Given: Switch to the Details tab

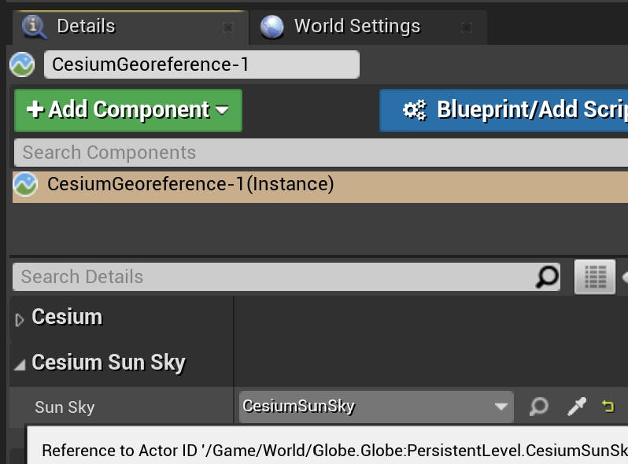Looking at the screenshot, I should 129,28.
